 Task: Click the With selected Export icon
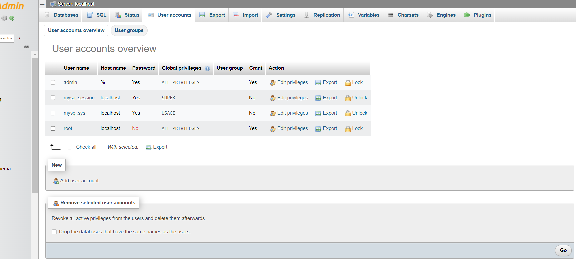pyautogui.click(x=149, y=147)
